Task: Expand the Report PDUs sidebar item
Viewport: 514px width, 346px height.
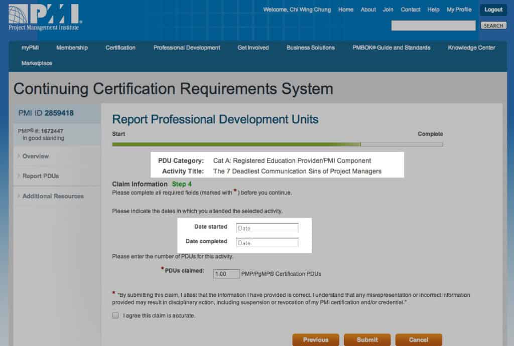Action: pos(41,176)
